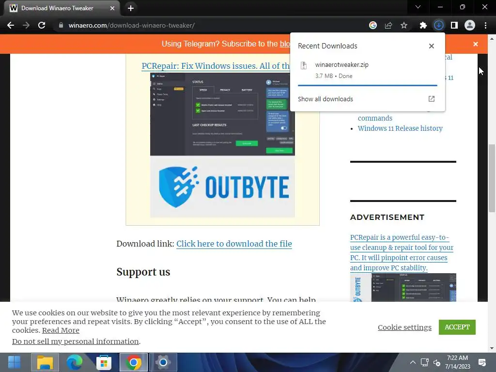Screen dimensions: 496x372
Task: Toggle the Chrome downloads icon
Action: click(439, 25)
